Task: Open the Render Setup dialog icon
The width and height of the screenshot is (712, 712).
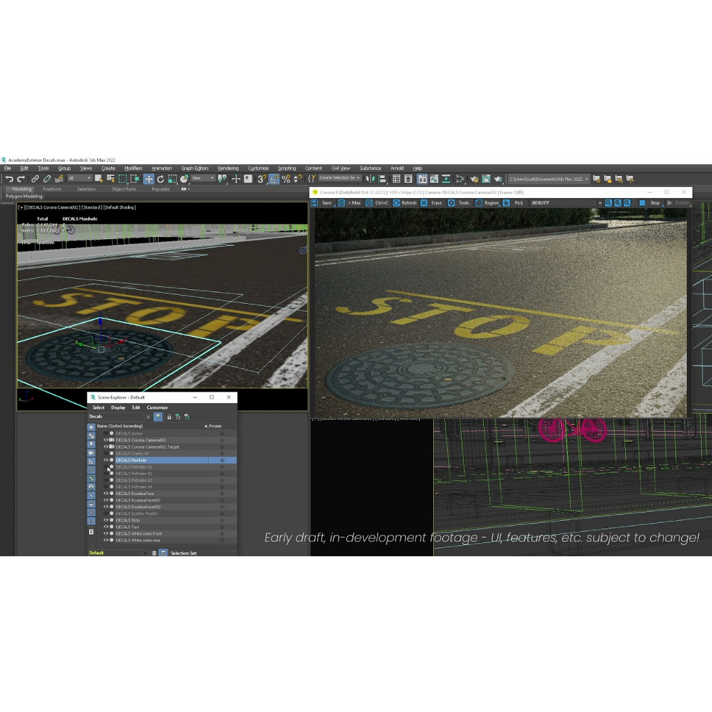Action: pyautogui.click(x=474, y=179)
